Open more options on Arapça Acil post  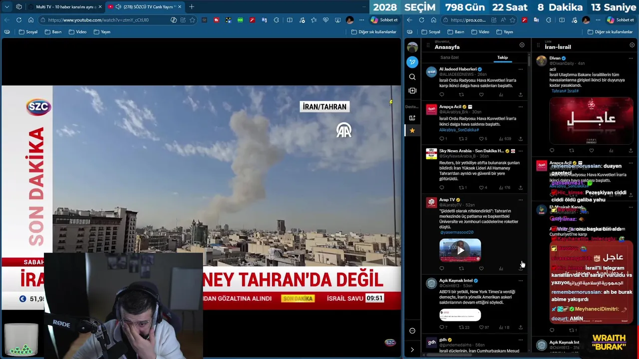[x=520, y=107]
